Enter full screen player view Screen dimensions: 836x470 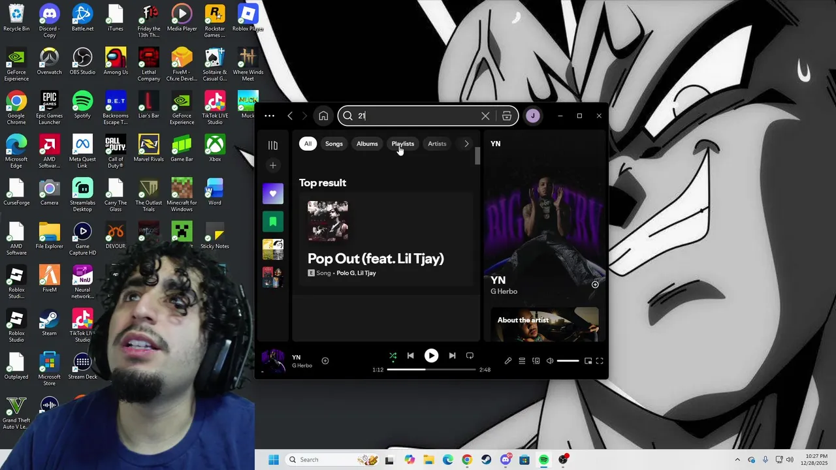pos(600,361)
